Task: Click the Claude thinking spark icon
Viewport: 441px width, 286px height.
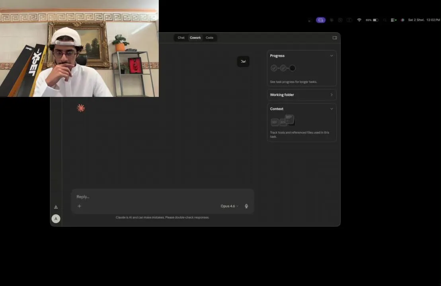Action: click(81, 108)
